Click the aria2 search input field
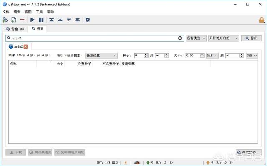 pyautogui.click(x=95, y=38)
